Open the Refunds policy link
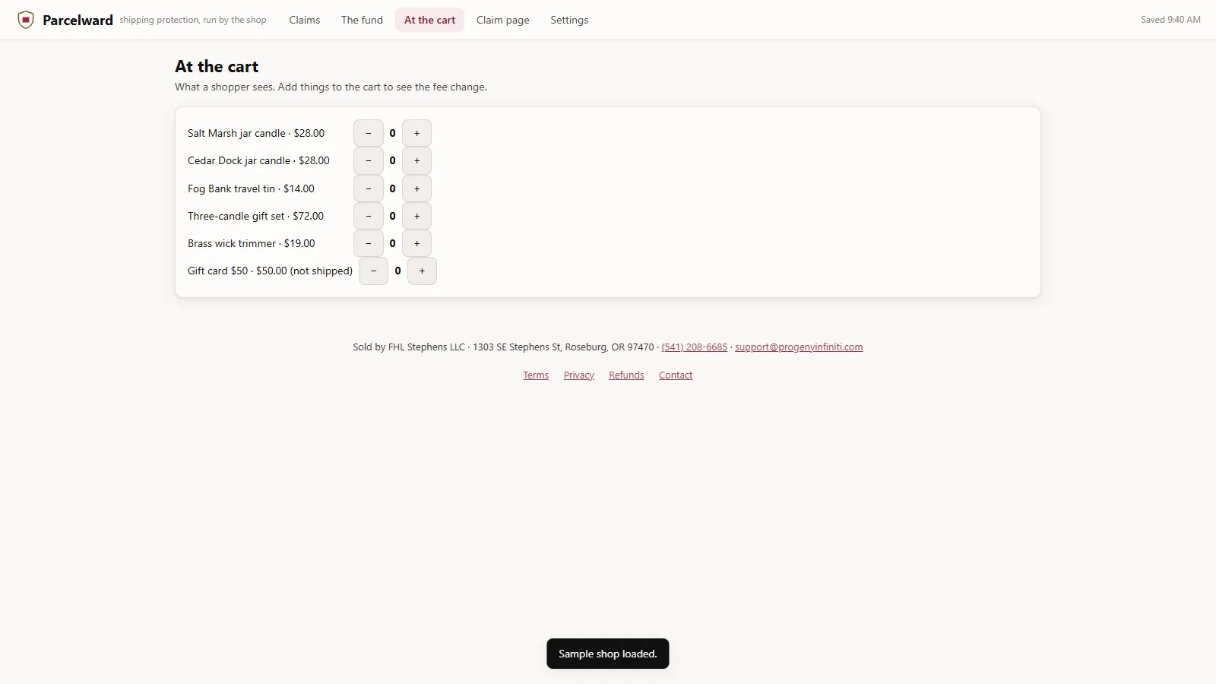Screen dimensions: 1216x684 (x=626, y=375)
